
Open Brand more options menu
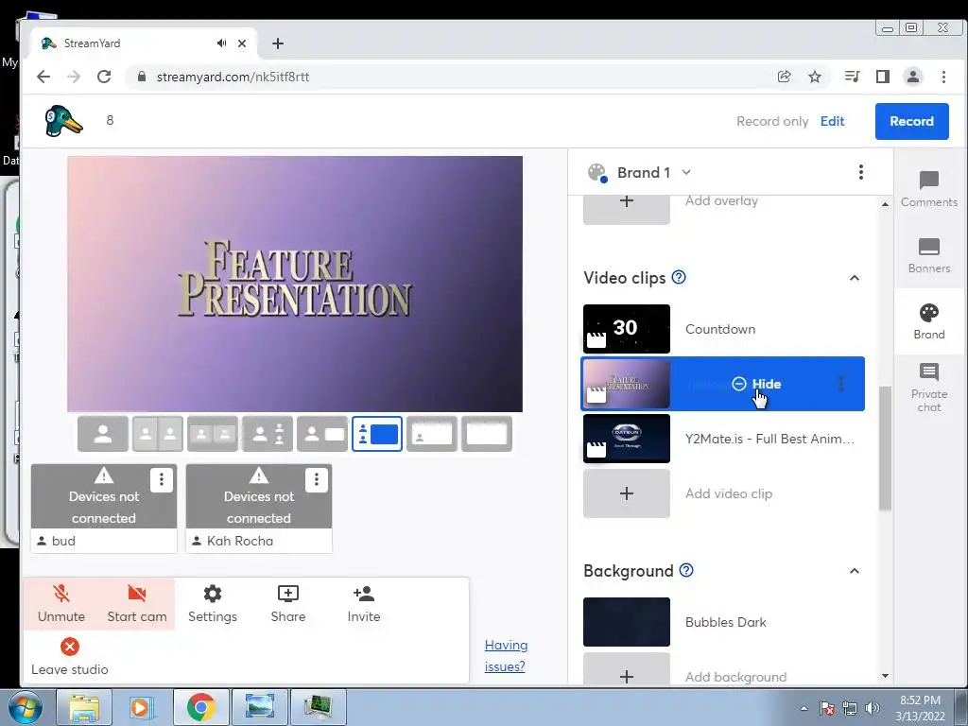pyautogui.click(x=860, y=172)
